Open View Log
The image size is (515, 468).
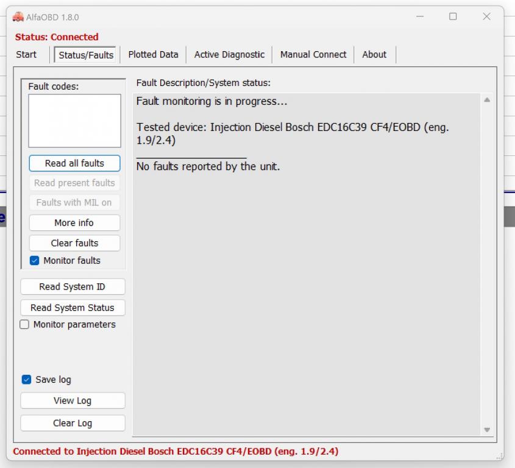pyautogui.click(x=73, y=401)
